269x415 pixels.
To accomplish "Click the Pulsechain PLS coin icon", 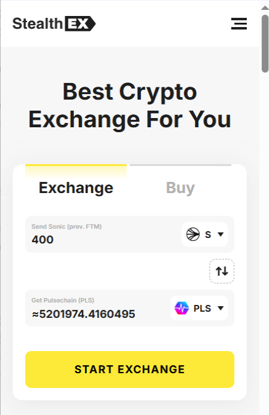I will [182, 308].
